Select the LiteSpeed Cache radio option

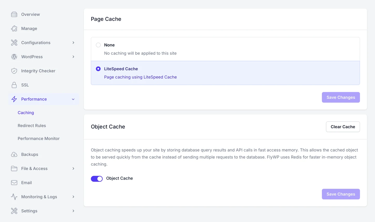(98, 69)
